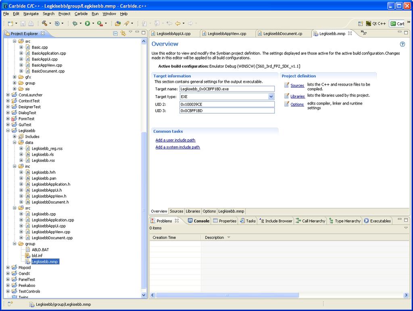
Task: Switch to the Executables tab
Action: click(x=378, y=221)
